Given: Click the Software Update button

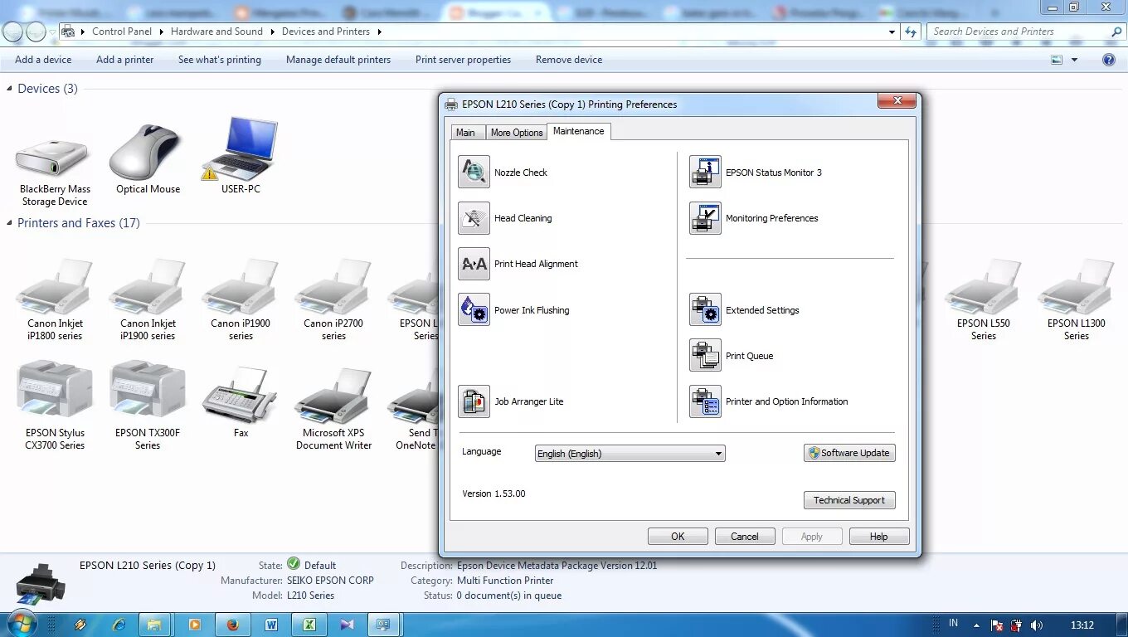Looking at the screenshot, I should [849, 453].
